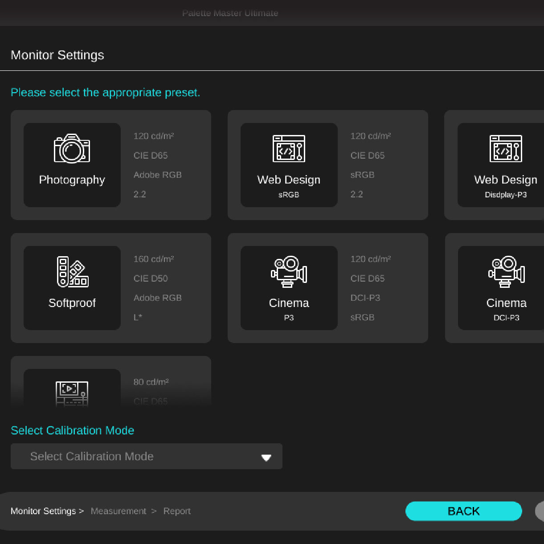Expand the calibration mode dropdown arrow

(266, 458)
